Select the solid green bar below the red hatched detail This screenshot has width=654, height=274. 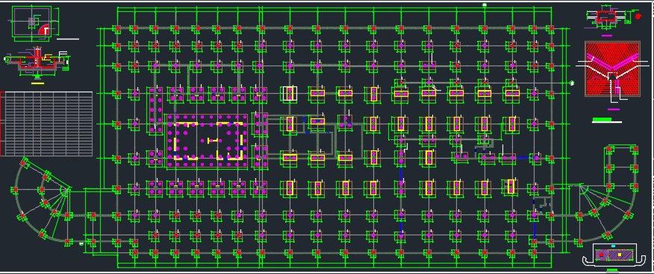tap(602, 120)
